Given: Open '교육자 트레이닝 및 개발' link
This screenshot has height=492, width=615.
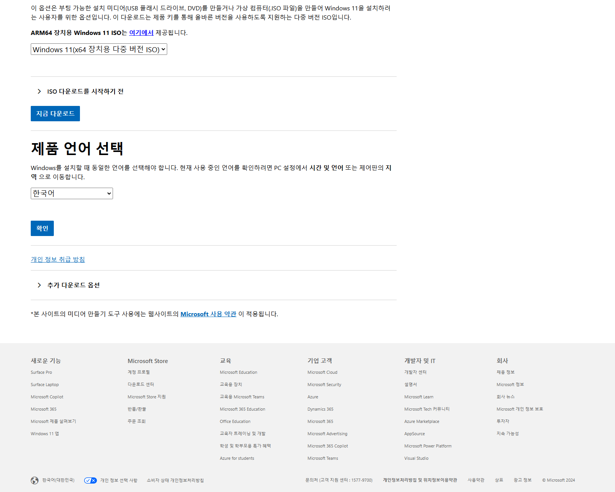Looking at the screenshot, I should click(x=243, y=434).
